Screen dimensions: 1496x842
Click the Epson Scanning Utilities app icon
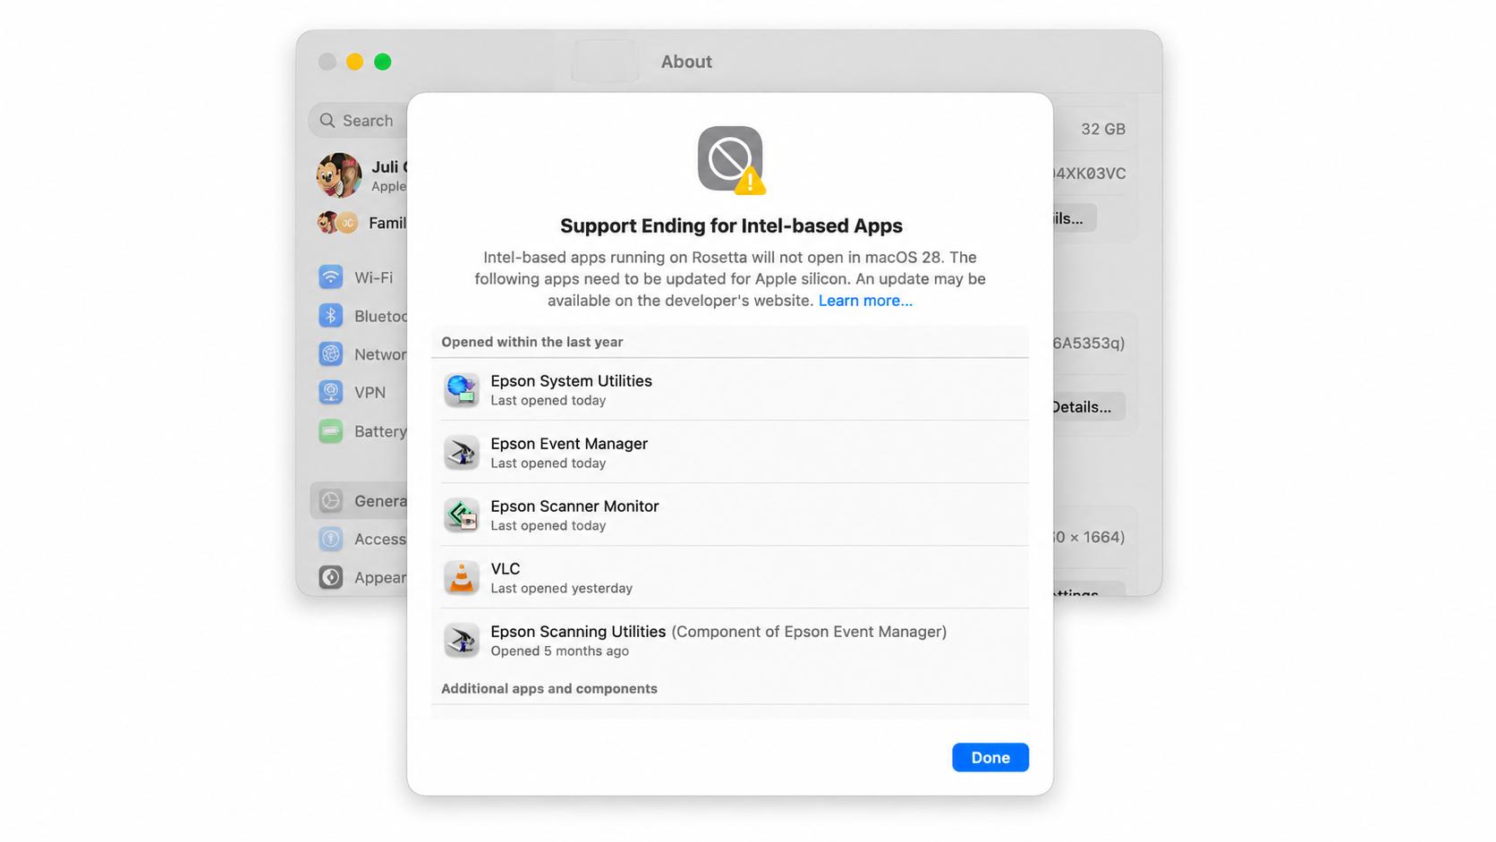pos(462,641)
